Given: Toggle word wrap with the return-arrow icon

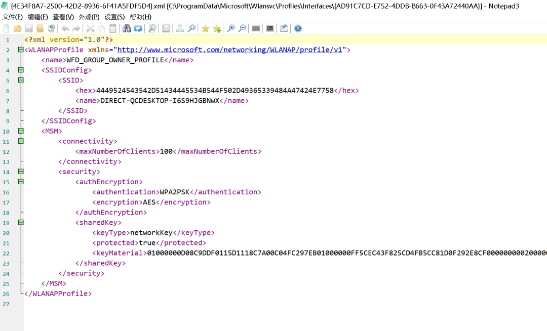Looking at the screenshot, I should click(166, 28).
